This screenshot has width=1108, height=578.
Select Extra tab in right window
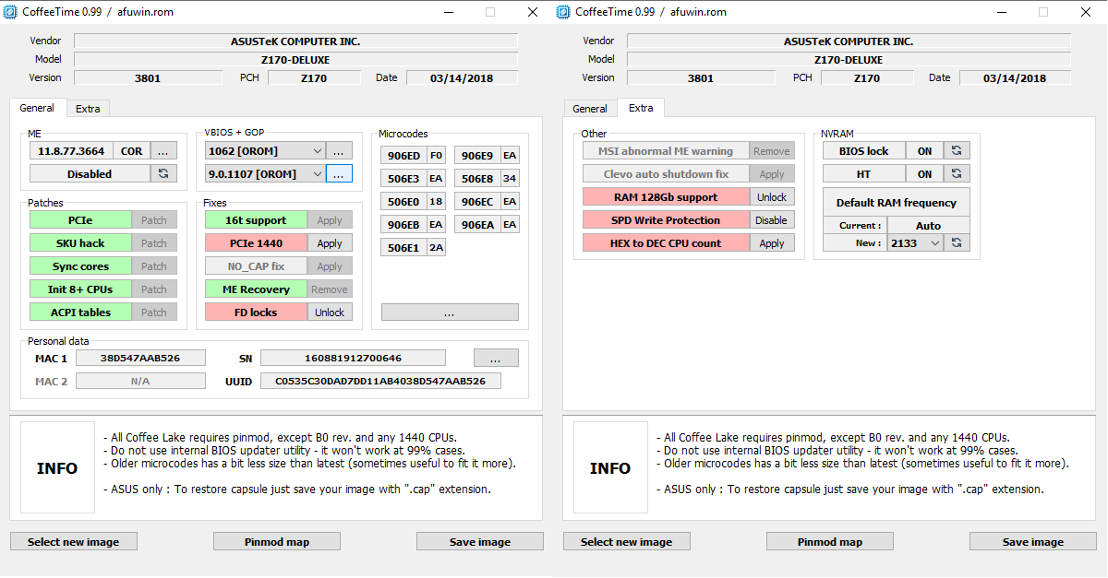pos(641,108)
